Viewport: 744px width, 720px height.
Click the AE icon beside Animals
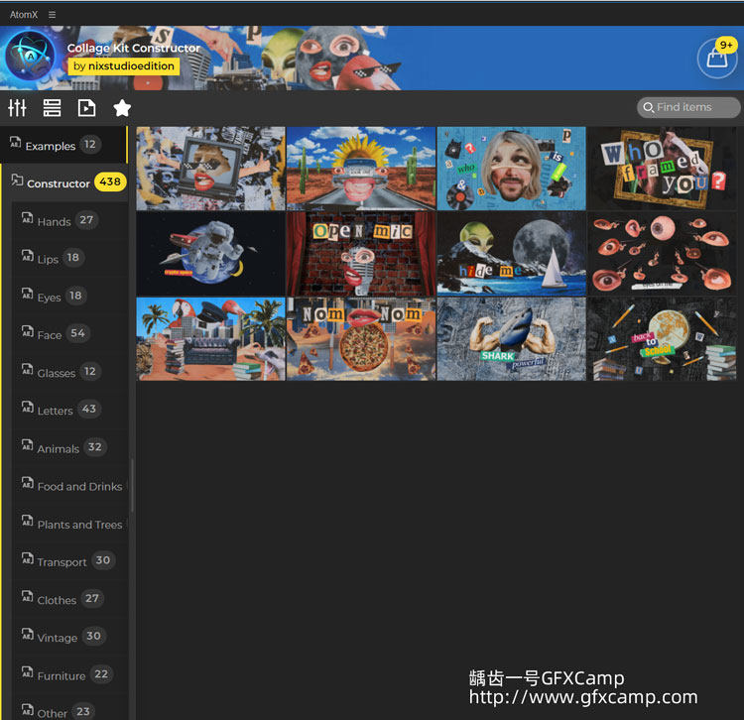[28, 445]
